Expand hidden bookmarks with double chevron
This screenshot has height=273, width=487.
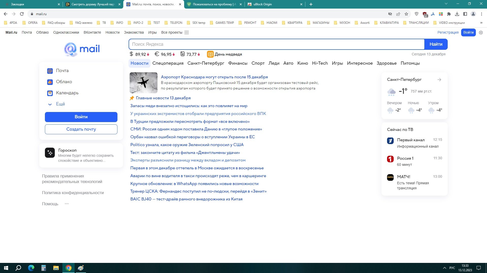[481, 22]
